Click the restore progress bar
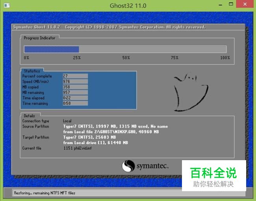The height and width of the screenshot is (201, 256). tap(125, 49)
